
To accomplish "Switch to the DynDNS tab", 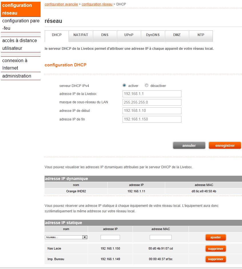I will (153, 35).
